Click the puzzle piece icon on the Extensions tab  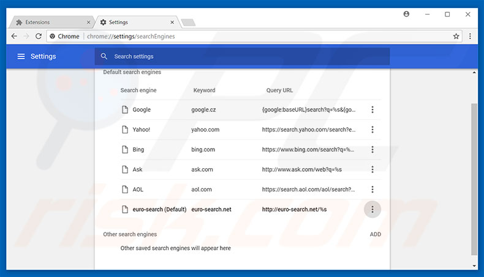[x=19, y=22]
